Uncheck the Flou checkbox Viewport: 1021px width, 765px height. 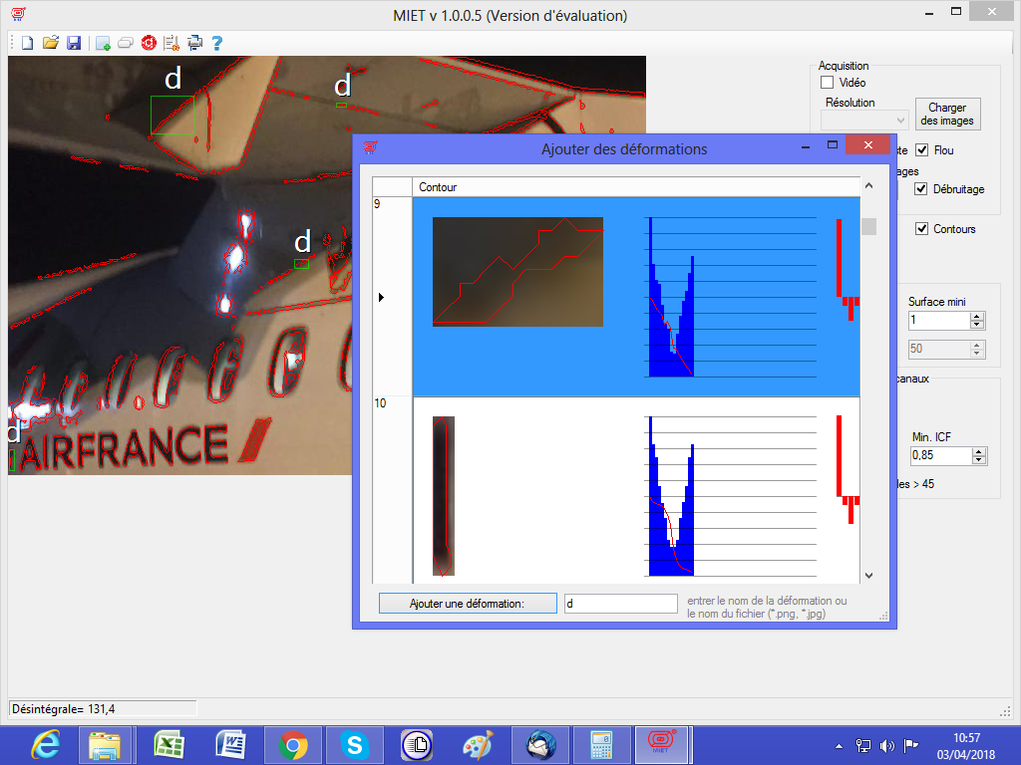coord(922,150)
